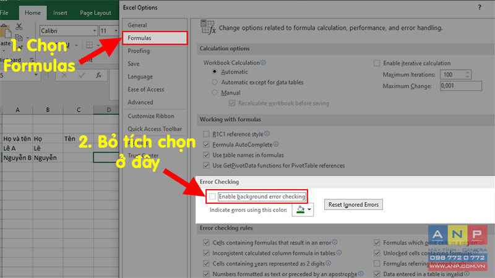The height and width of the screenshot is (278, 495).
Task: Click the Maximum Iterations input field
Action: 453,74
